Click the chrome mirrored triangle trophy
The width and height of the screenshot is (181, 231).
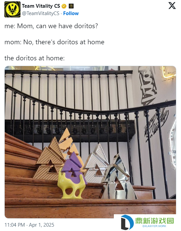[x=117, y=177]
